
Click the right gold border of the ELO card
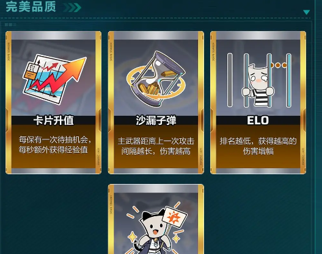(x=303, y=102)
